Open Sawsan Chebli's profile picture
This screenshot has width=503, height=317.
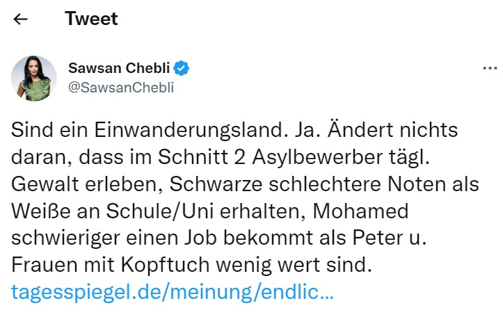33,78
